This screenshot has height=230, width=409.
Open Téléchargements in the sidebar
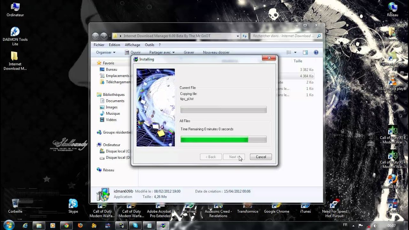(116, 82)
